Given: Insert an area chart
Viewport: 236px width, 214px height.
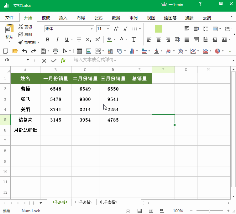Looking at the screenshot, I should (x=205, y=51).
